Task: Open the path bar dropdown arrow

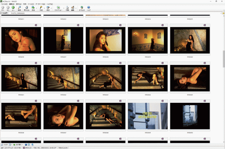Action: (x=221, y=13)
